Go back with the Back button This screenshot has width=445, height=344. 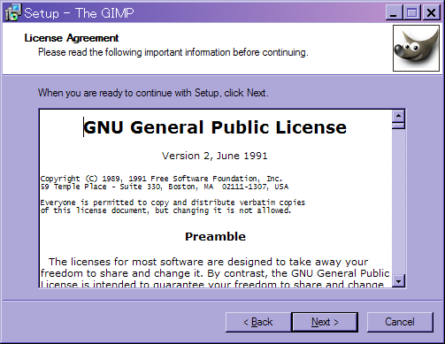click(x=258, y=322)
